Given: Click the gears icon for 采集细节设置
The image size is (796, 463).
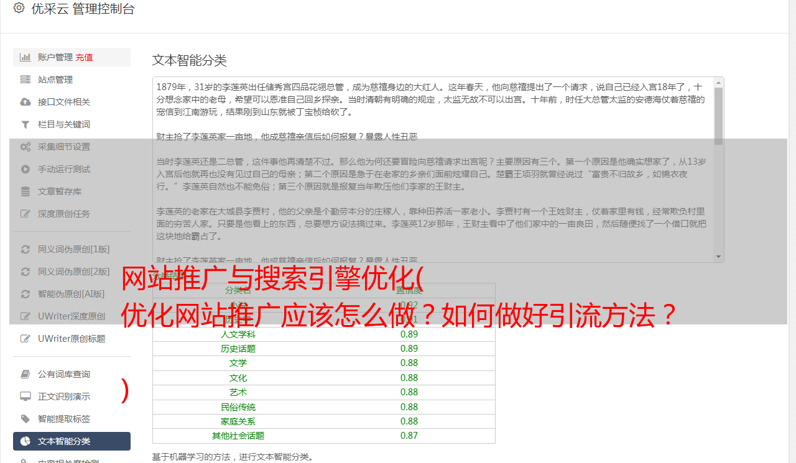Looking at the screenshot, I should pos(25,147).
